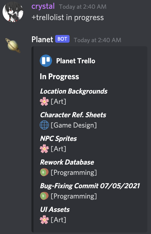Viewport: 151px width, 234px height.
Task: Click the timestamp on crystal's message
Action: point(82,7)
